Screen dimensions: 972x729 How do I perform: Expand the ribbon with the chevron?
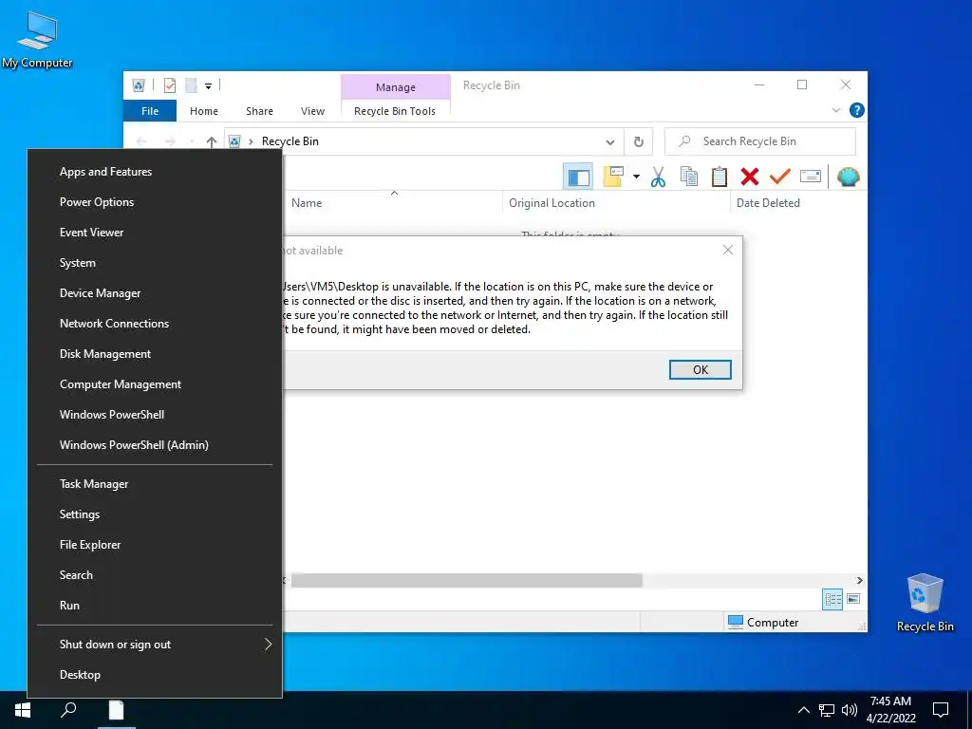[835, 110]
